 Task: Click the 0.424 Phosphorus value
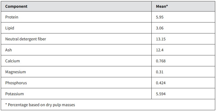161,83
